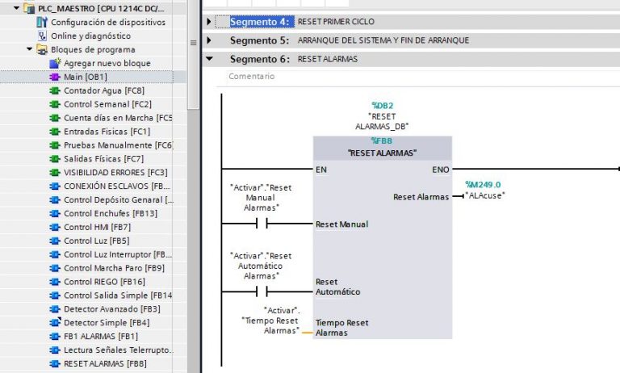Click the Agregar nuevo bloque icon
The image size is (620, 373).
[x=55, y=63]
